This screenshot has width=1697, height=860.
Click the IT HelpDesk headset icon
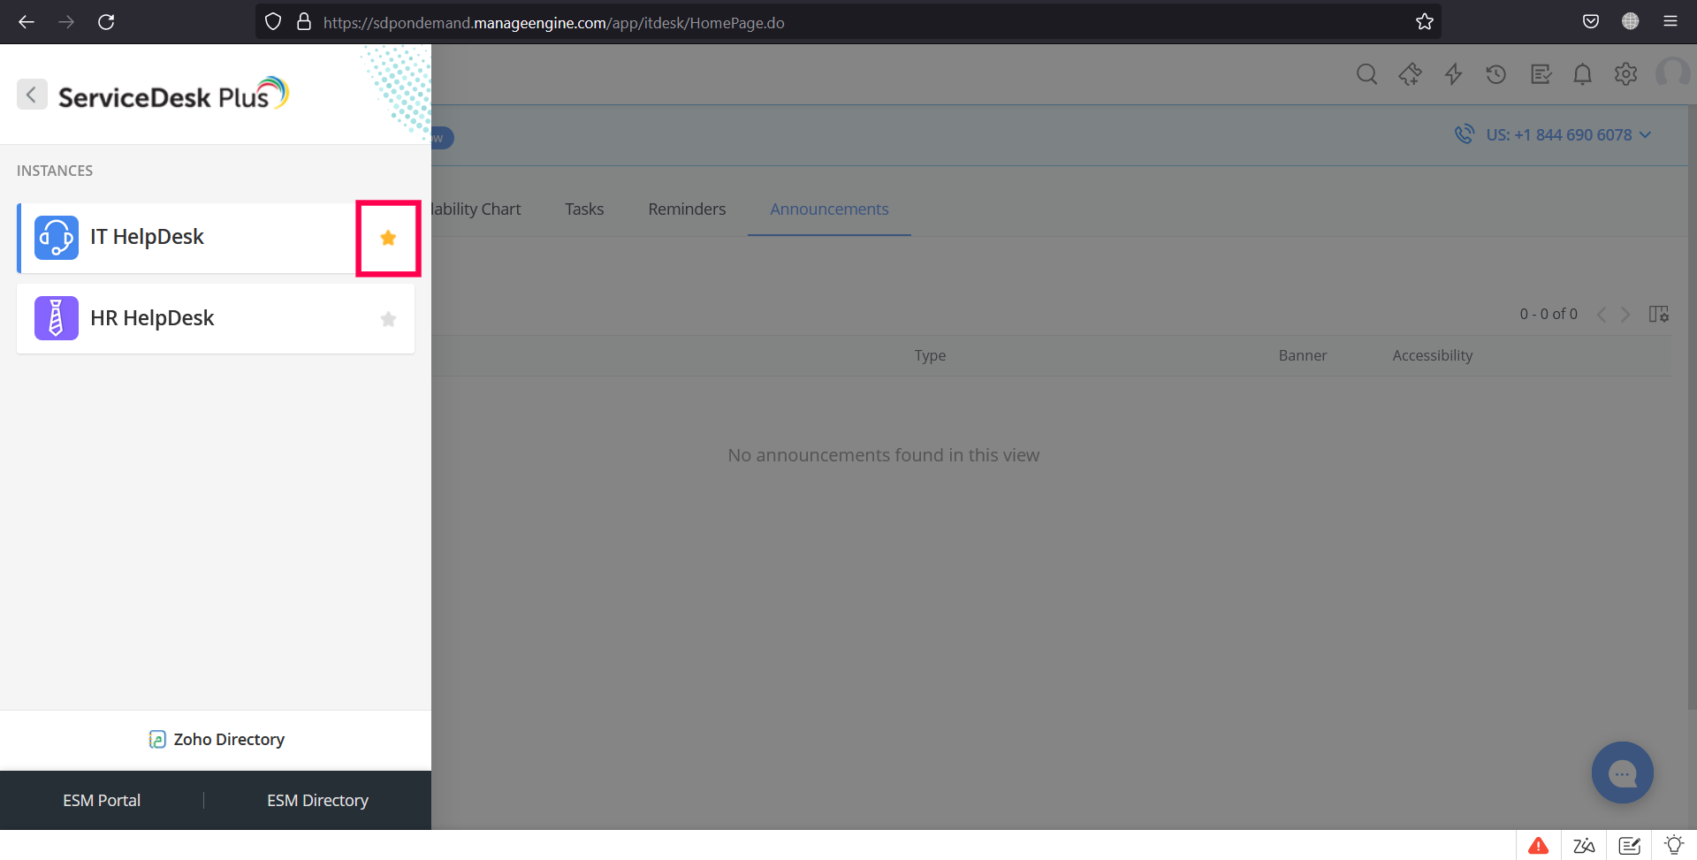coord(57,238)
